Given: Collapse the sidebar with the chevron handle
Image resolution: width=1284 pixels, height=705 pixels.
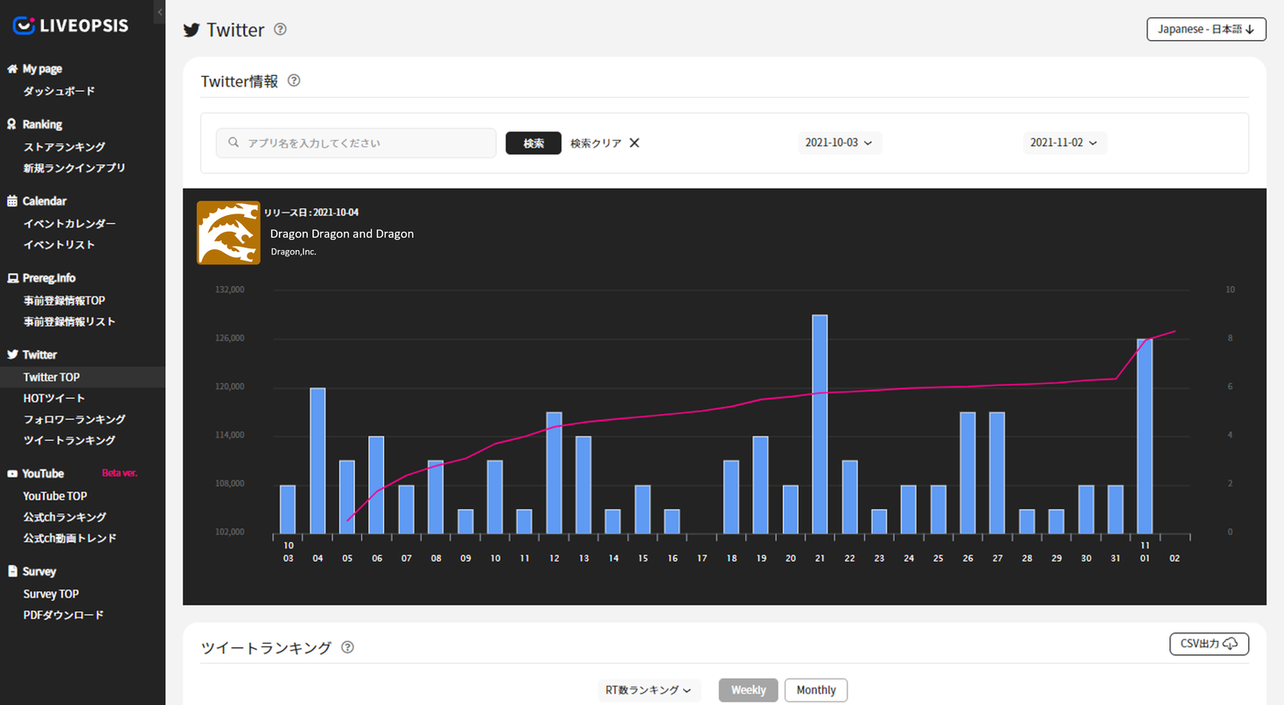Looking at the screenshot, I should point(160,11).
